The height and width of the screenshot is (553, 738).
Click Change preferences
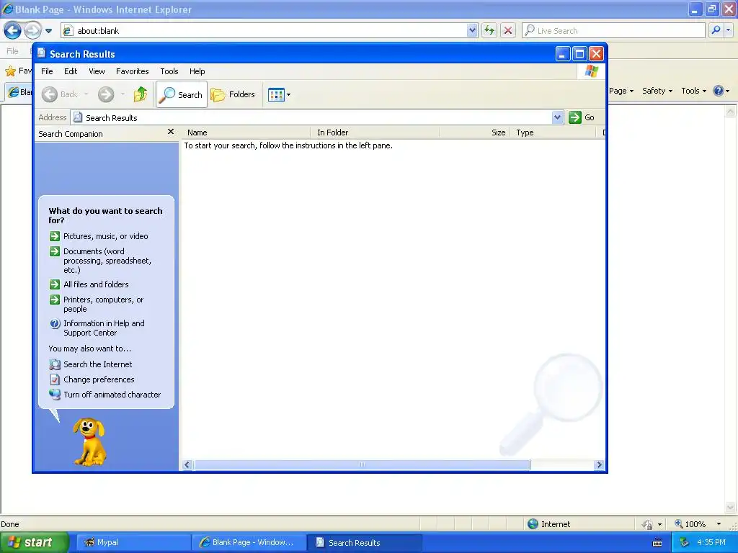point(99,379)
